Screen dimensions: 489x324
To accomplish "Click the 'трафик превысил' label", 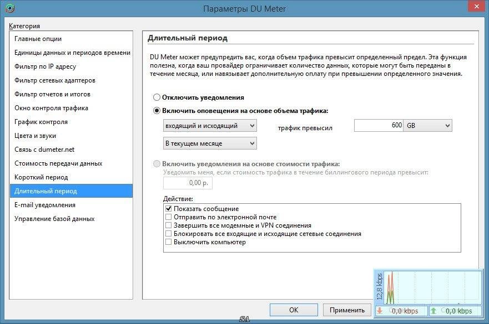I will (305, 128).
